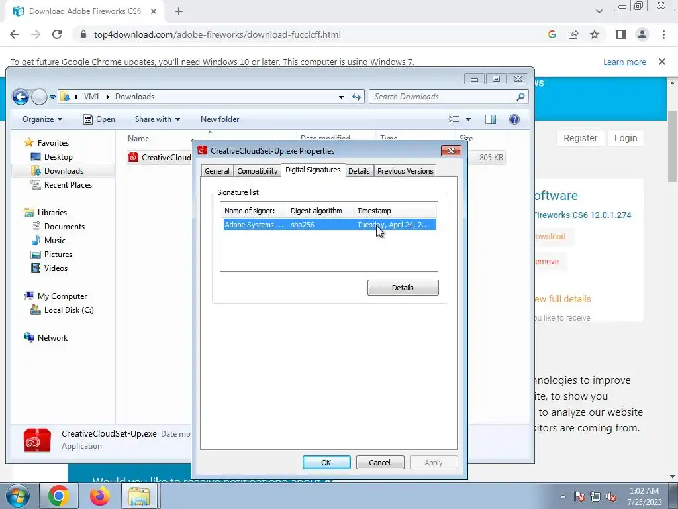Select the Adobe Systems signature row

[x=330, y=225]
